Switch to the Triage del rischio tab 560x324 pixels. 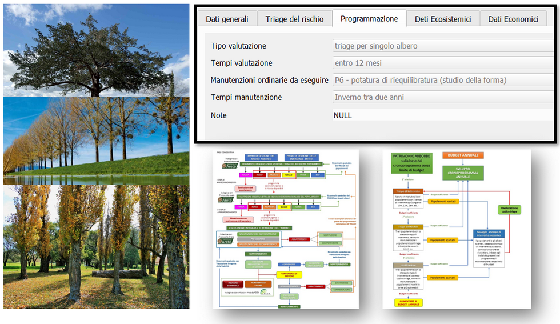(295, 19)
